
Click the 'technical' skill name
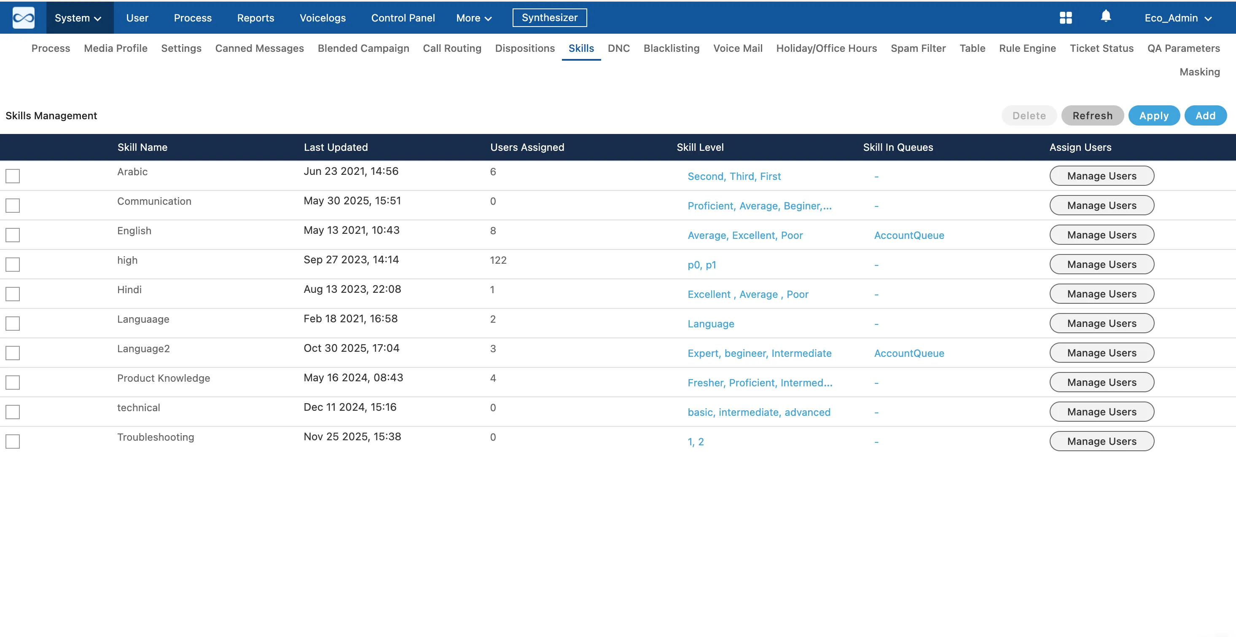[x=139, y=407]
